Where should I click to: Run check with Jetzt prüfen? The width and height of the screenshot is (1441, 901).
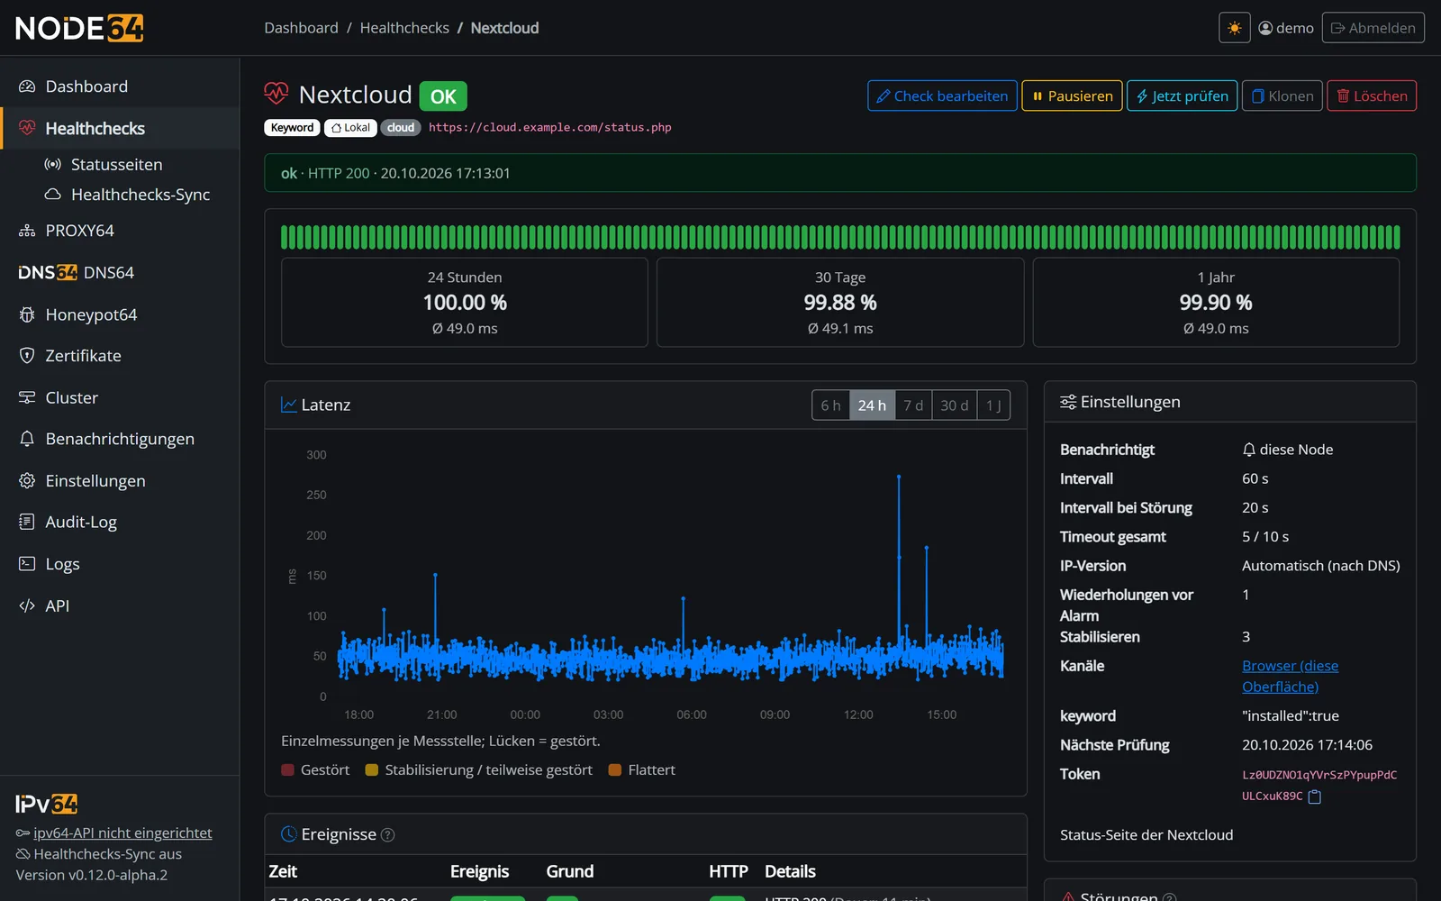click(x=1182, y=96)
